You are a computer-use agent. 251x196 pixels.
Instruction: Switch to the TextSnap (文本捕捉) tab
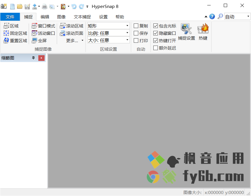[82, 17]
